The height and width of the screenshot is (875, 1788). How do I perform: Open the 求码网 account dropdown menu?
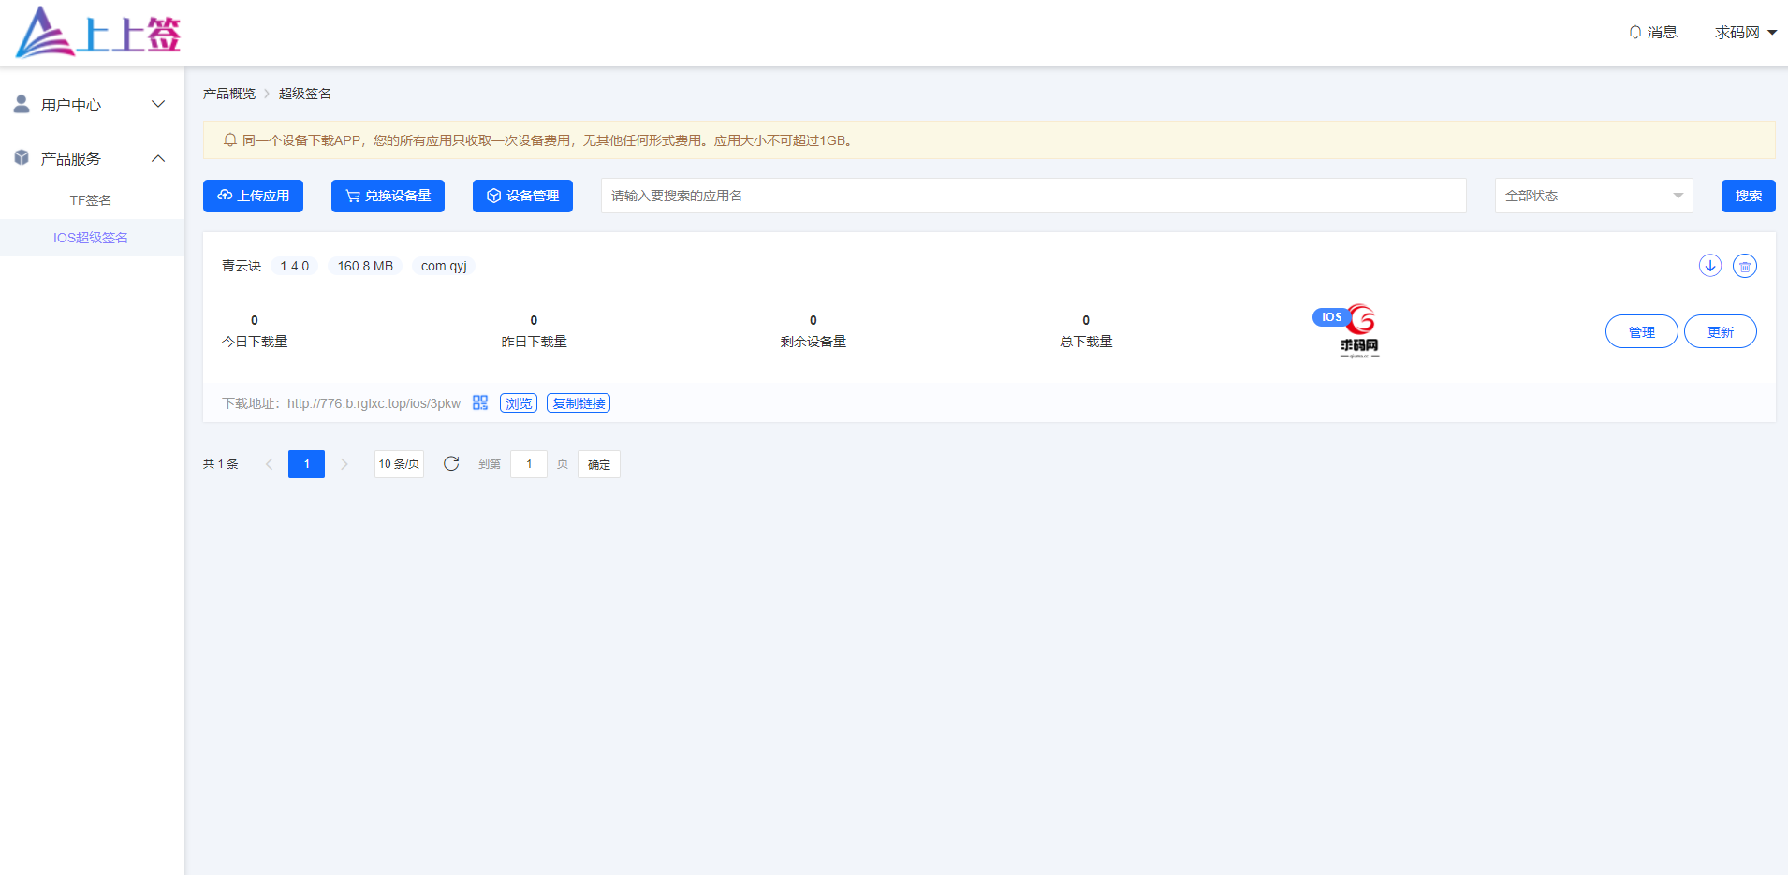1745,33
